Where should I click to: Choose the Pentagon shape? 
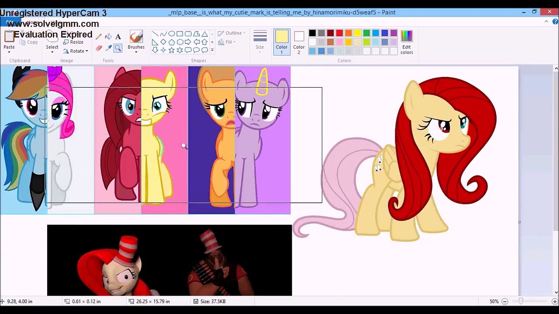click(x=172, y=42)
